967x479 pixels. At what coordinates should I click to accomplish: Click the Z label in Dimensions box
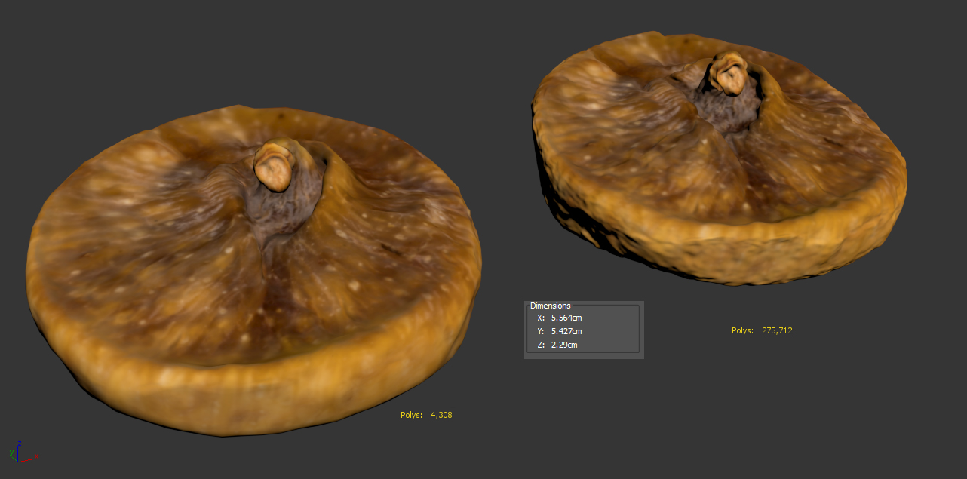click(x=540, y=345)
